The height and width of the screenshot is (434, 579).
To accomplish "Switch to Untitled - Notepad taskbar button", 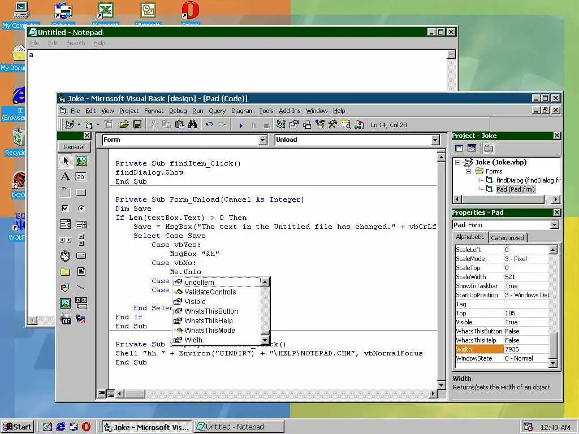I will (x=239, y=427).
